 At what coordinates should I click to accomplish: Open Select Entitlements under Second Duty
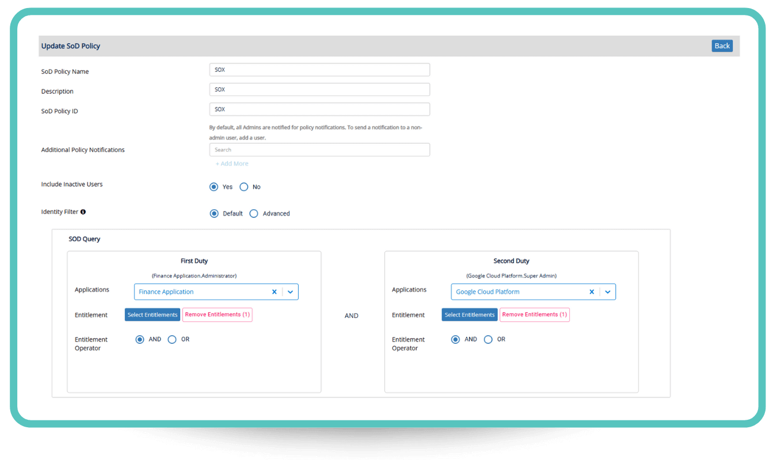pyautogui.click(x=469, y=315)
